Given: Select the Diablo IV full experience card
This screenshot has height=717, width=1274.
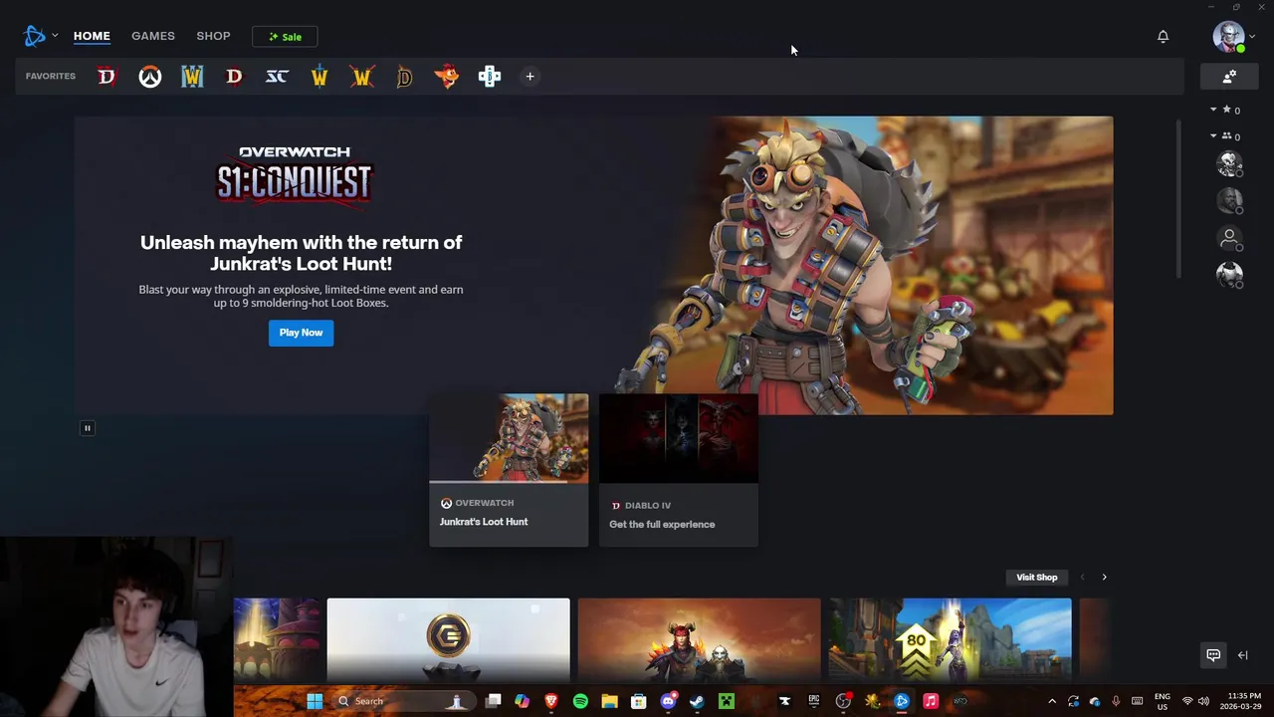Looking at the screenshot, I should [x=679, y=470].
